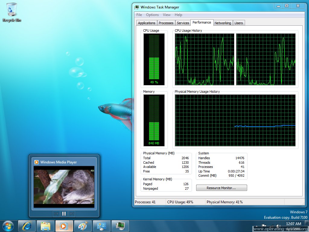Click the Paged kernel memory value 126
309x232 pixels.
(x=186, y=184)
